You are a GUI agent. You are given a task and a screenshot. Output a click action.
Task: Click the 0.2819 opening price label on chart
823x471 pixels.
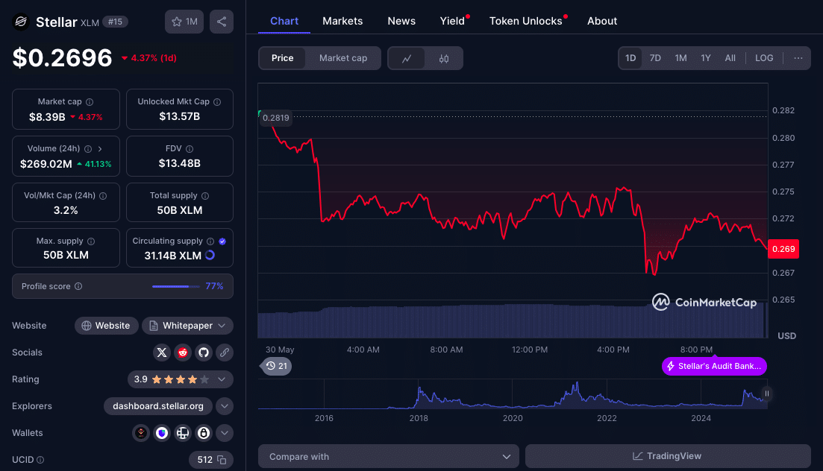click(x=275, y=118)
